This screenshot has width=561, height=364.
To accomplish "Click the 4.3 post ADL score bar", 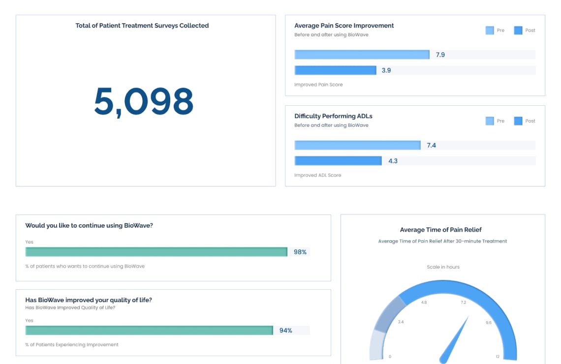I will [338, 161].
